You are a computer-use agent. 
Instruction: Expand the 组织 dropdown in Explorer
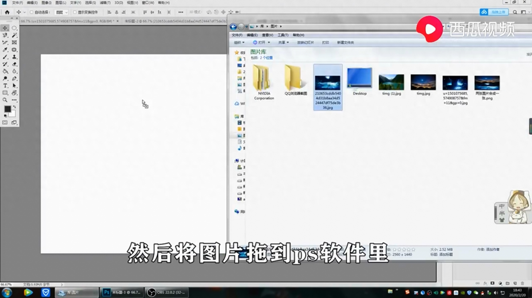pyautogui.click(x=239, y=43)
